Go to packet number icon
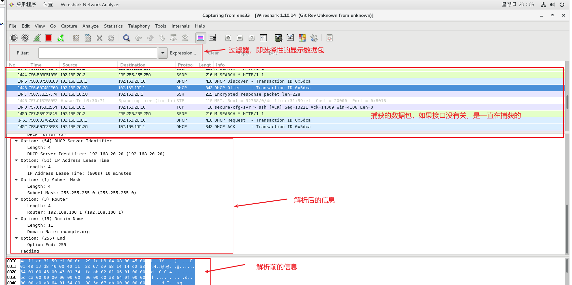 162,38
